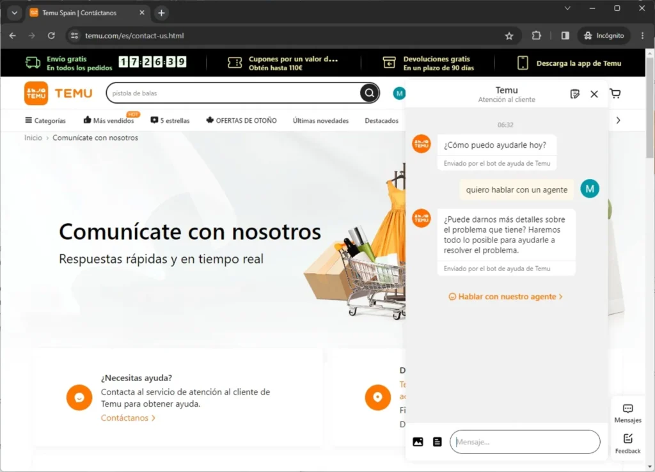Open the user avatar M icon

[x=399, y=93]
